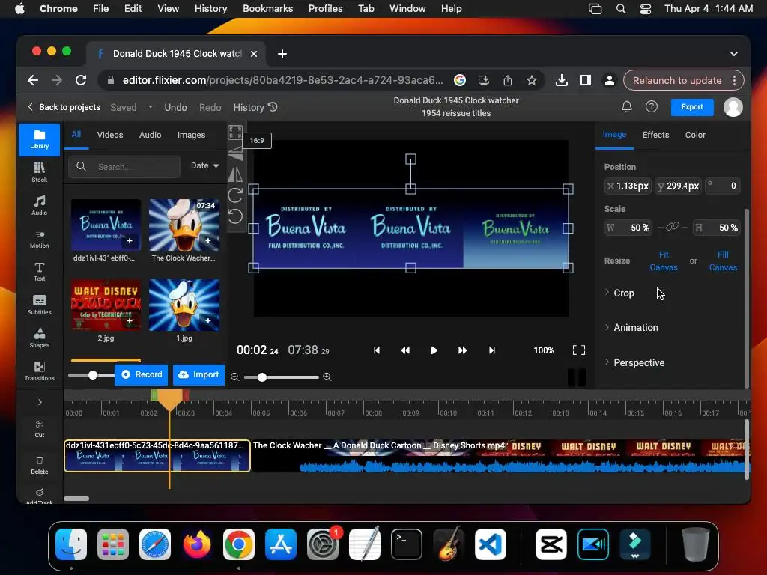Open the help question mark icon
This screenshot has width=767, height=575.
651,106
